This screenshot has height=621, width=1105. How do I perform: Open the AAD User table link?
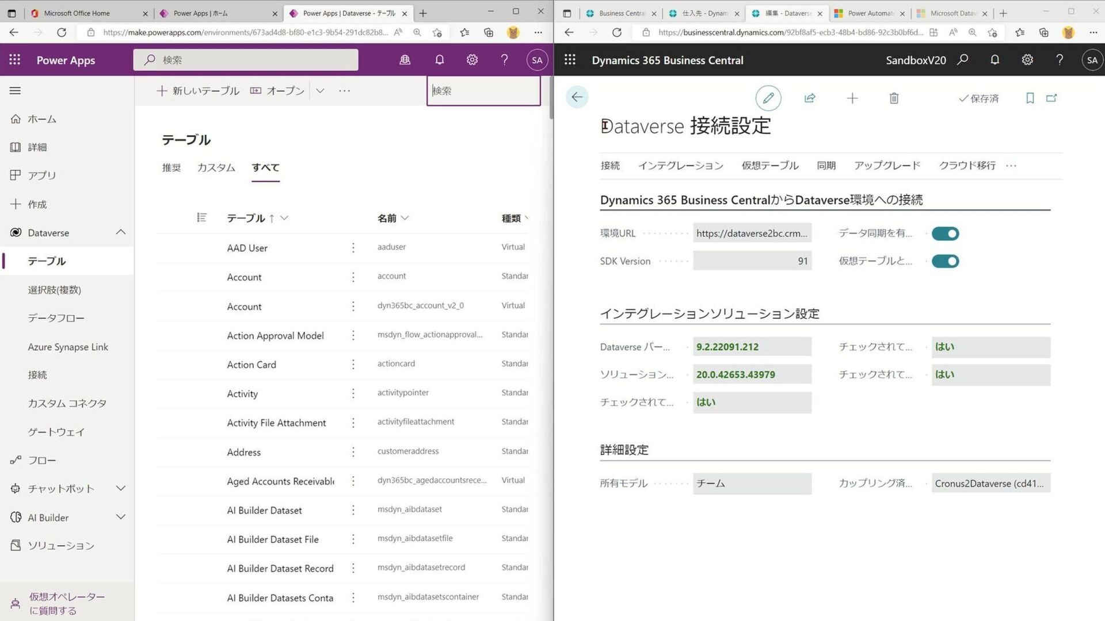247,248
